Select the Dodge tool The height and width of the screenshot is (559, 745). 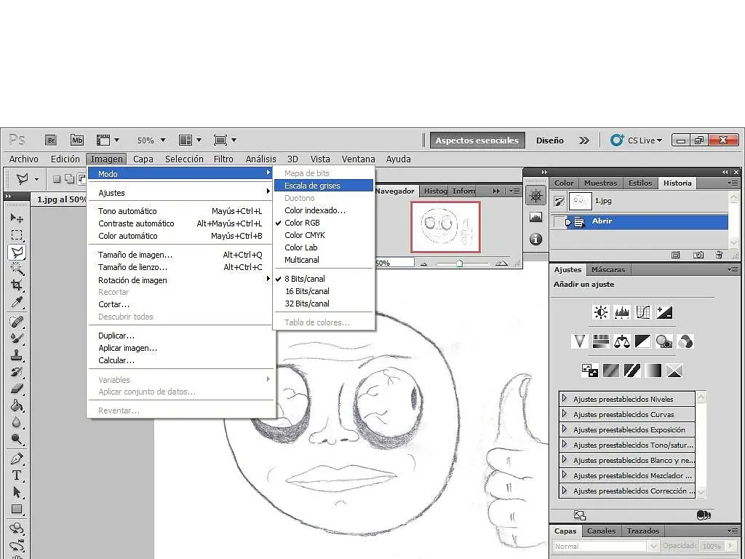[x=17, y=439]
